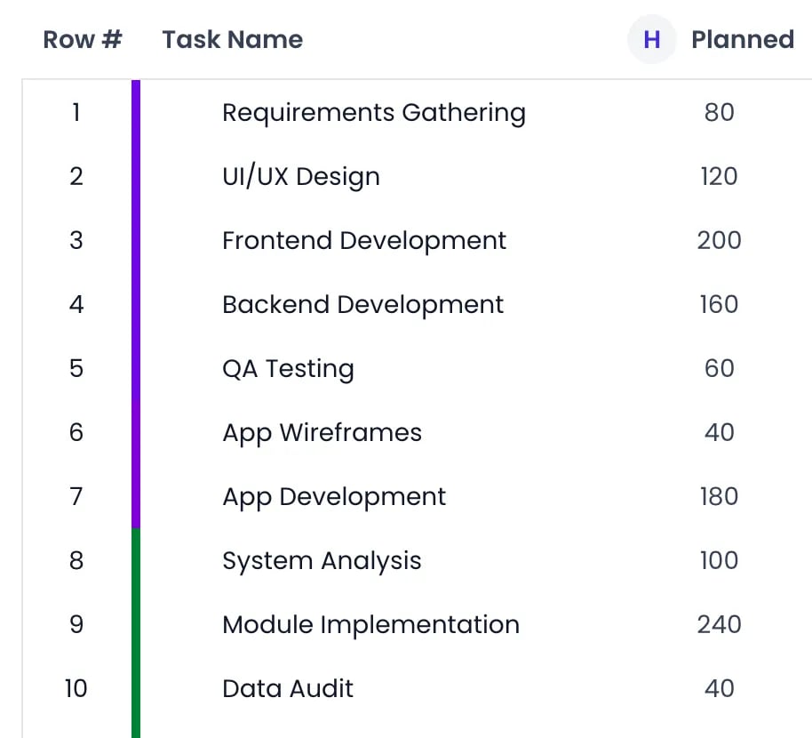Click planned value 80 for Requirements Gathering
This screenshot has height=738, width=812.
[720, 112]
